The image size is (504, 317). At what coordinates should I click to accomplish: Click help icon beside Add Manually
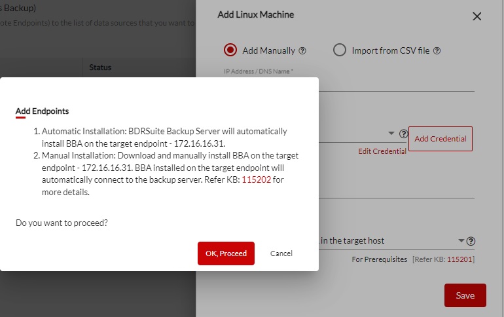pos(302,51)
